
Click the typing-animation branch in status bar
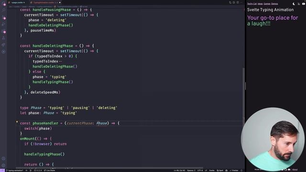point(15,171)
